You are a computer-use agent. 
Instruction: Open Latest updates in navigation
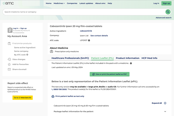click(86, 3)
